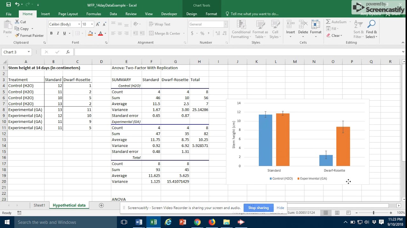Open the Formulas ribbon tab
407x228 pixels.
point(94,14)
